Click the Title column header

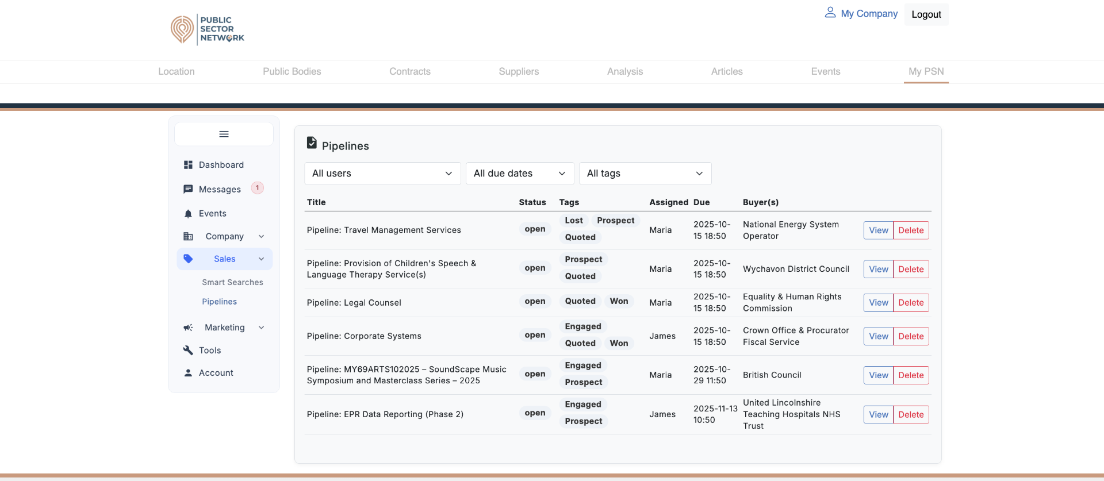coord(316,202)
